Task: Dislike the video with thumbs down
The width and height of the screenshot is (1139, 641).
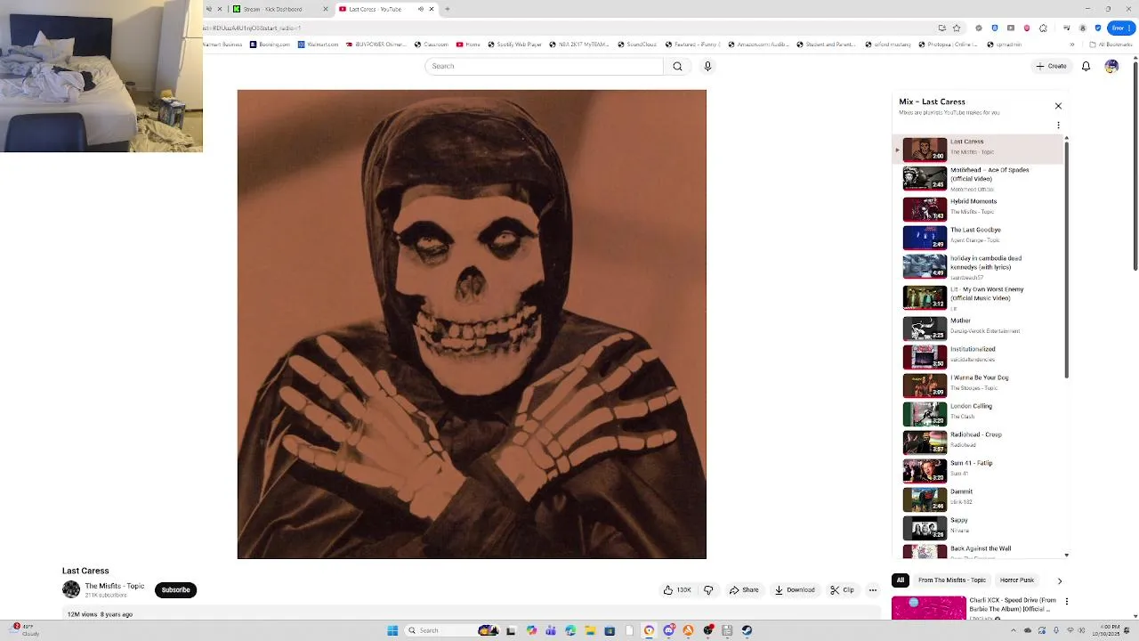Action: [x=708, y=590]
